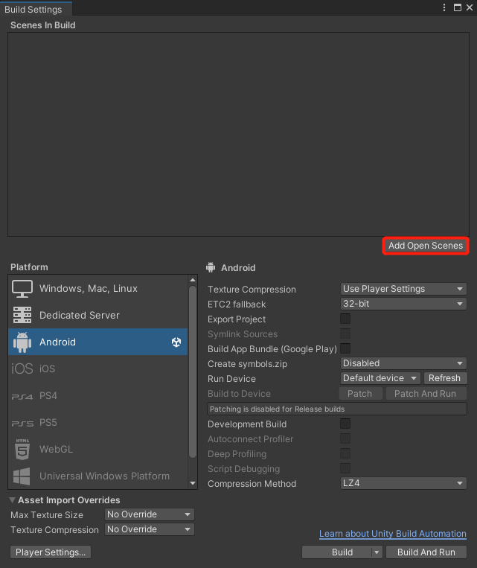Open the Run Device Default device dropdown

point(380,378)
